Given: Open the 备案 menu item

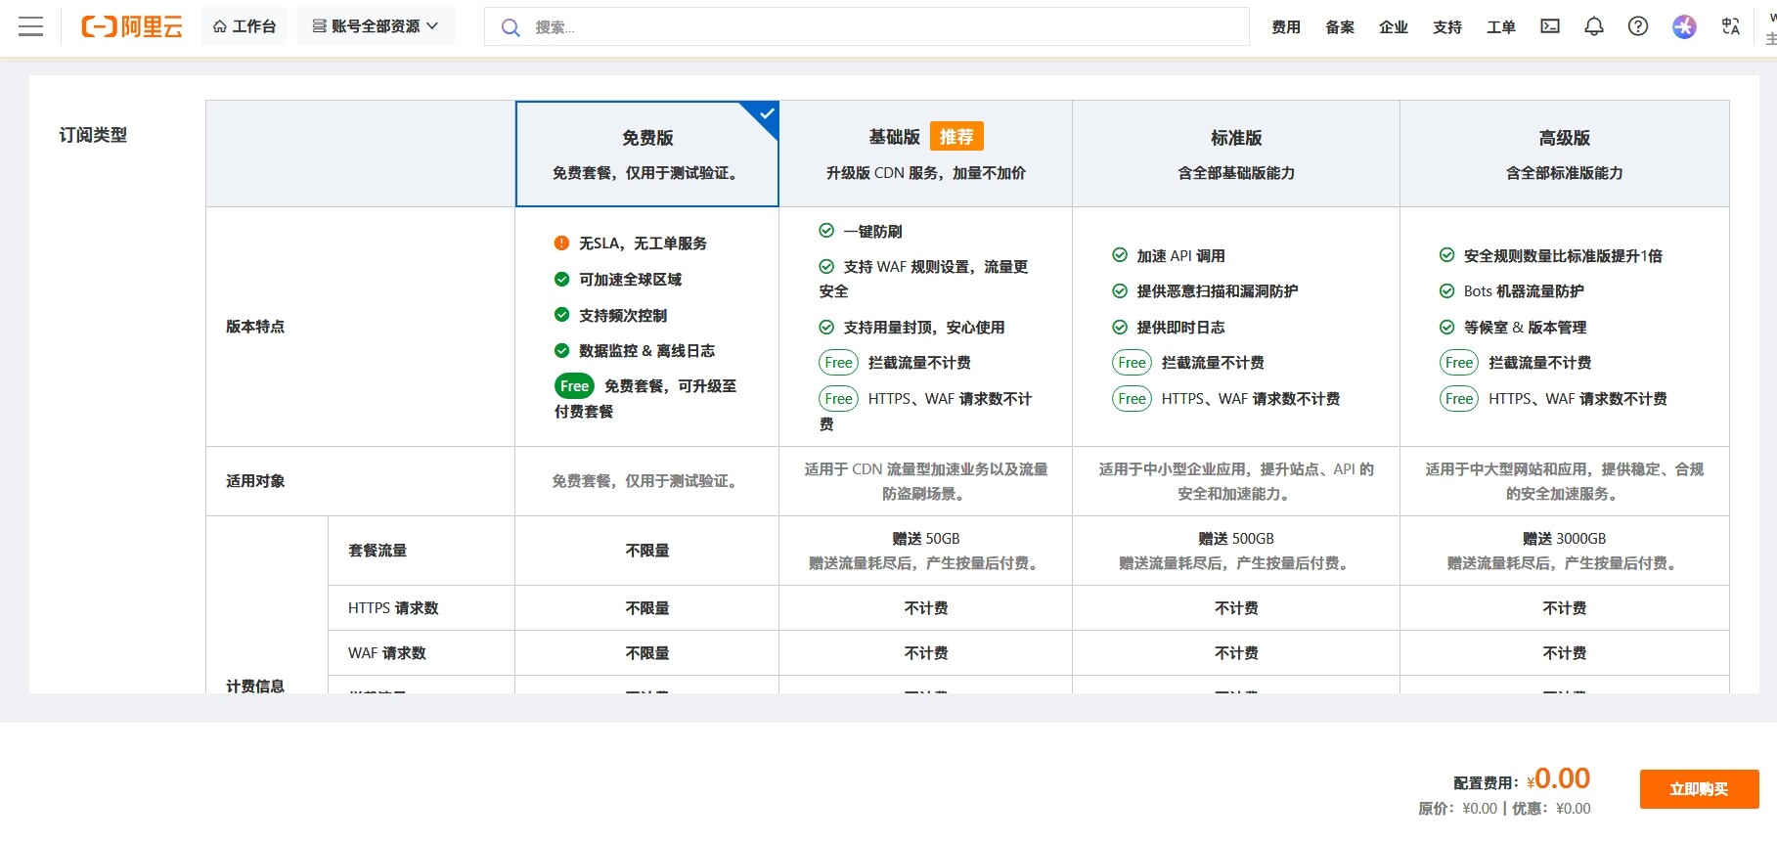Looking at the screenshot, I should click(x=1340, y=27).
